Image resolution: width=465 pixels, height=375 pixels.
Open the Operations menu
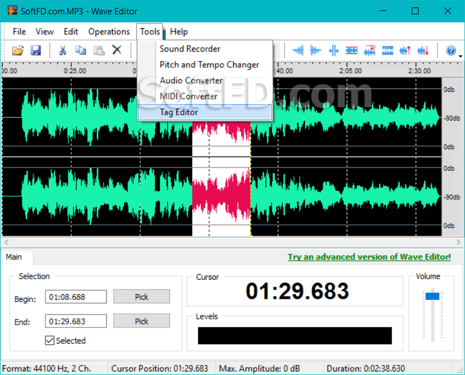pos(109,32)
